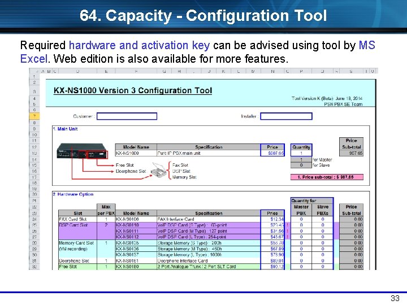This screenshot has height=305, width=407.
Task: Click the 'KX-NS0111' model name cell
Action: [x=136, y=231]
